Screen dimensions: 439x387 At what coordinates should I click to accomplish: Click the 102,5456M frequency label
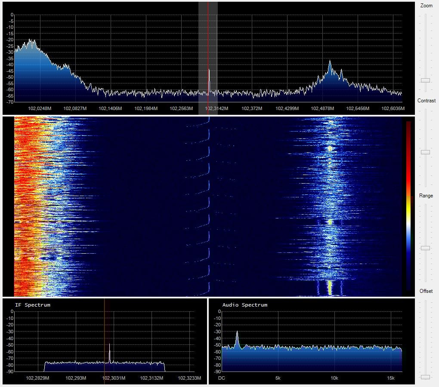click(x=358, y=108)
